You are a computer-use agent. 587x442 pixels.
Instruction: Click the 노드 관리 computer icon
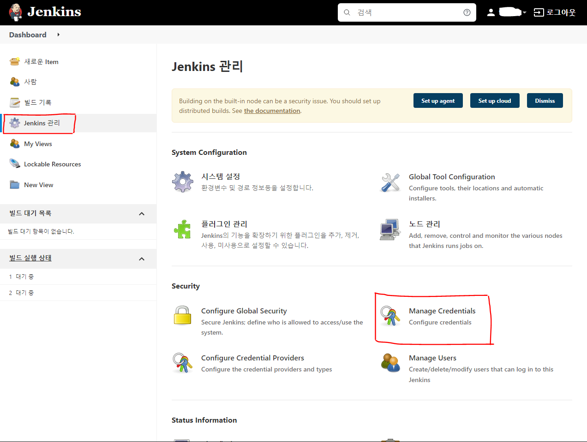pos(390,229)
